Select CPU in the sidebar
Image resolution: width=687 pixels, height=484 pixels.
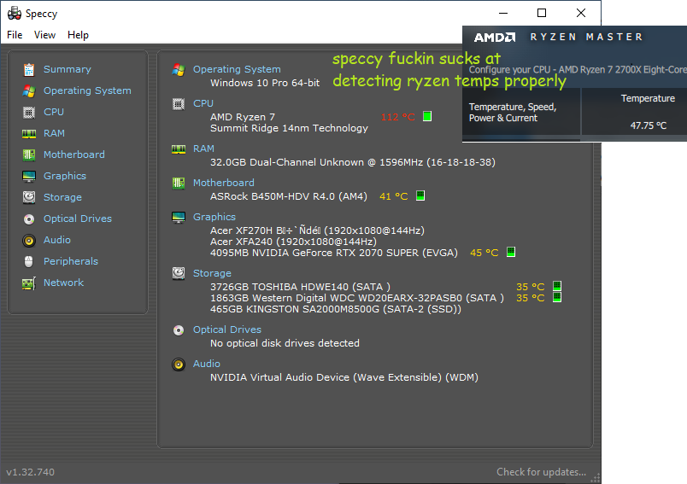tap(54, 112)
